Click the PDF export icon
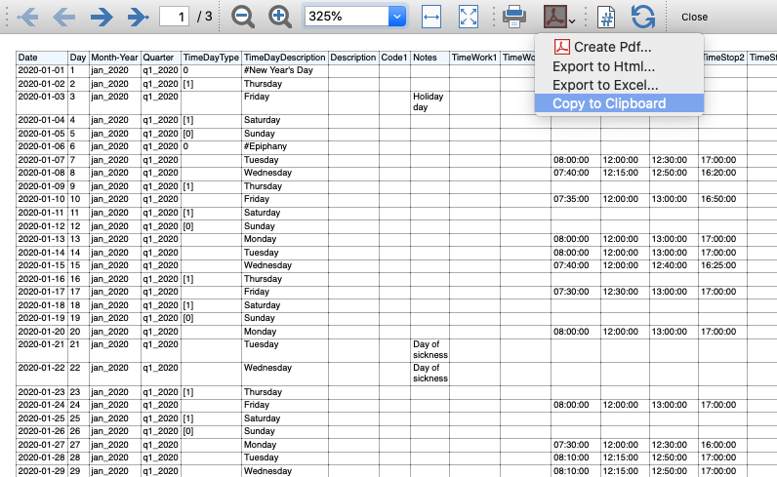The width and height of the screenshot is (777, 477). pos(554,17)
